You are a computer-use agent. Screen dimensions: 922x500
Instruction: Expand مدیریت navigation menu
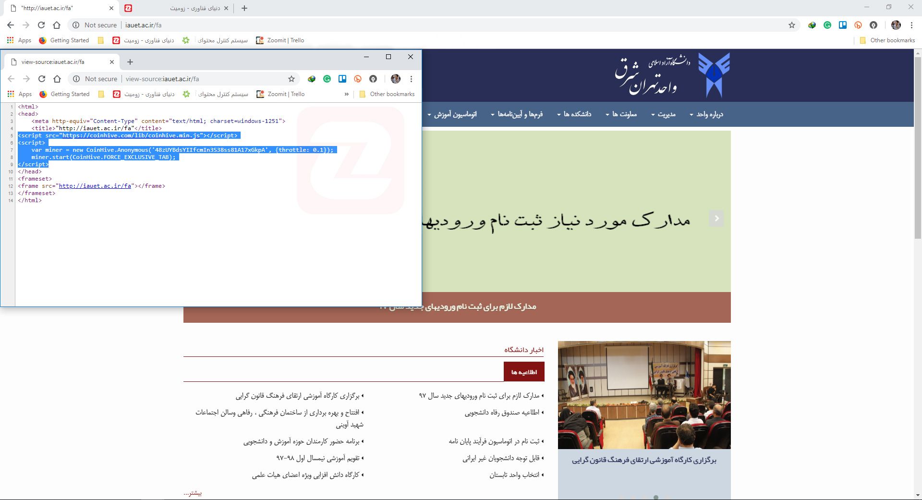[663, 114]
